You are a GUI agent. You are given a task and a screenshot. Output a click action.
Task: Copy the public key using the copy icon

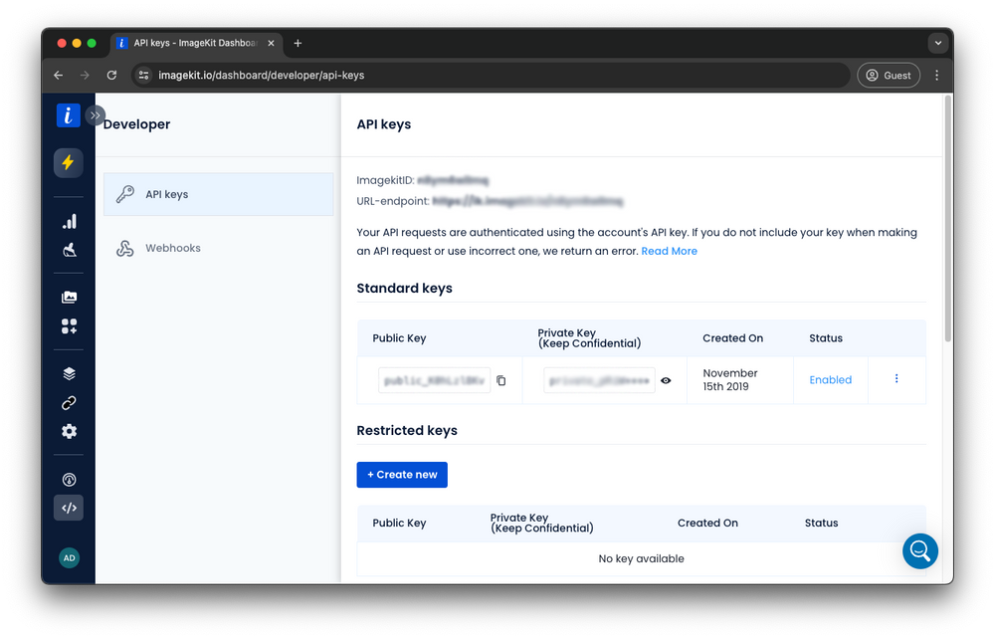coord(500,380)
